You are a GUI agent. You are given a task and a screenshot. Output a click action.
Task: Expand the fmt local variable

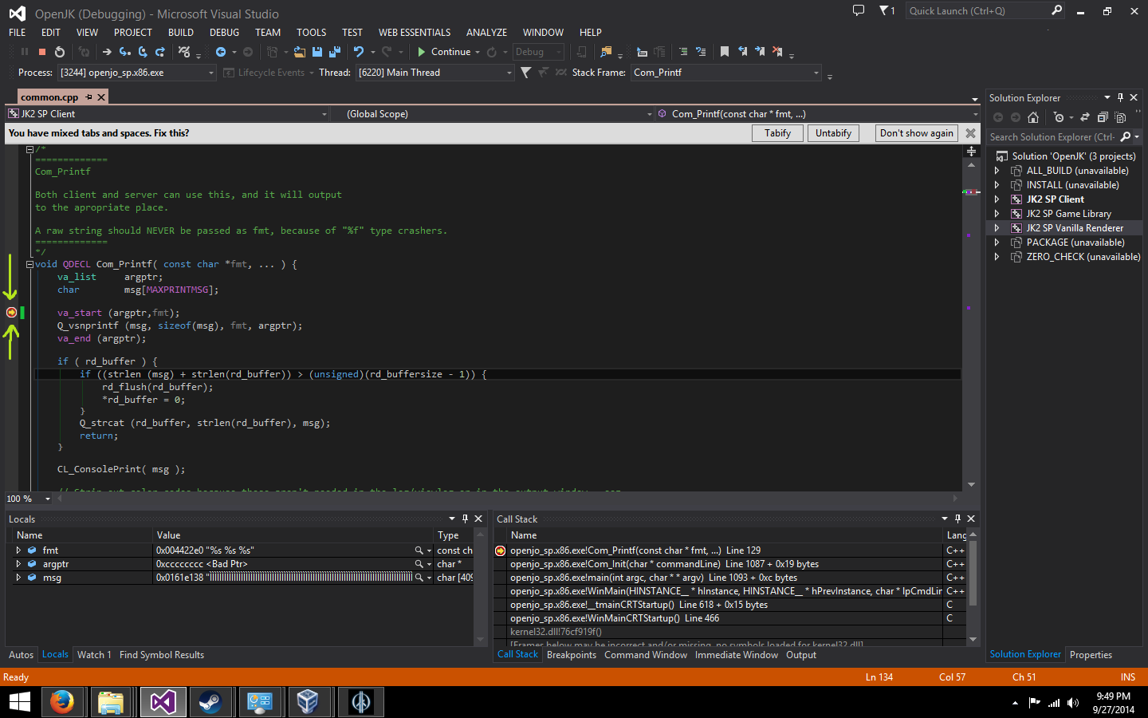pyautogui.click(x=18, y=550)
